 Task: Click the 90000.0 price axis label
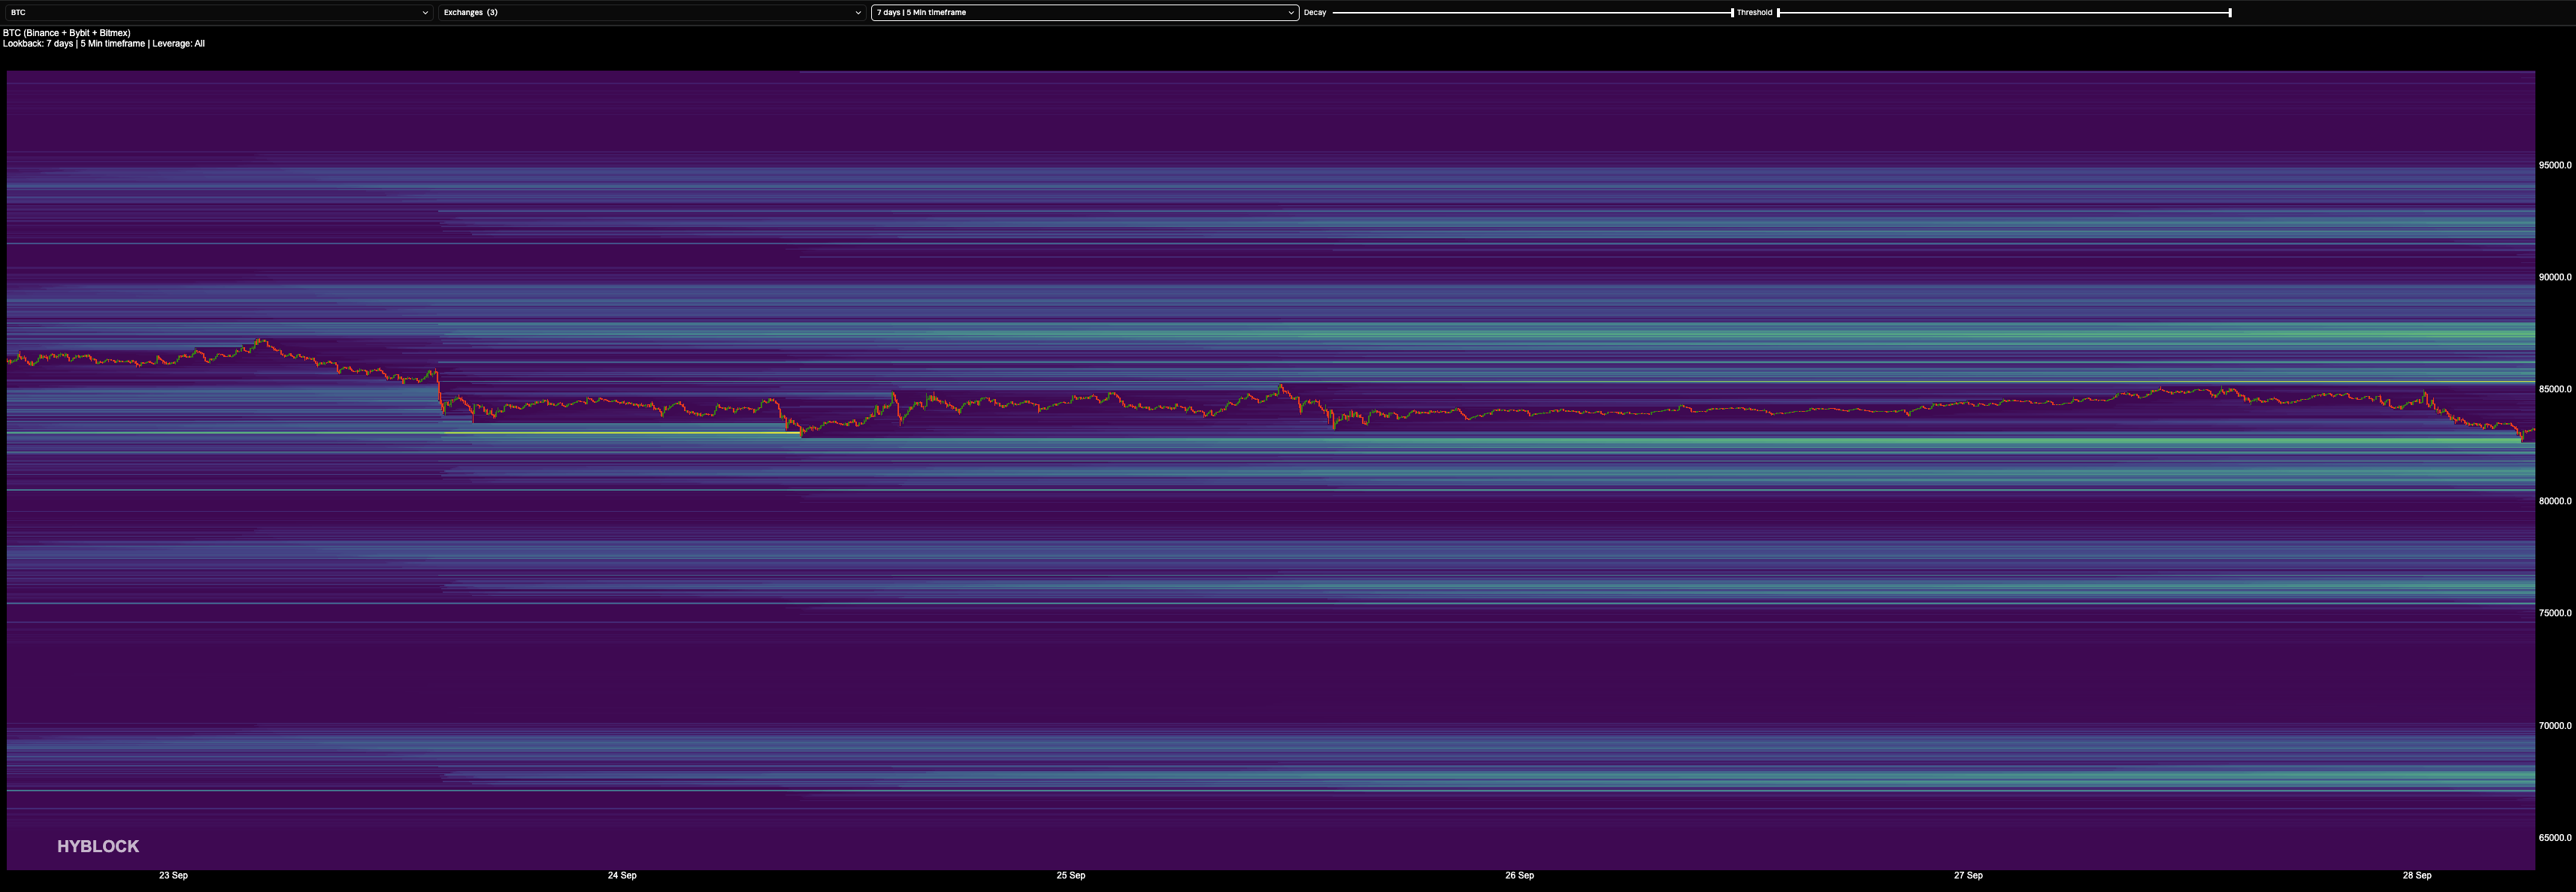point(2555,277)
